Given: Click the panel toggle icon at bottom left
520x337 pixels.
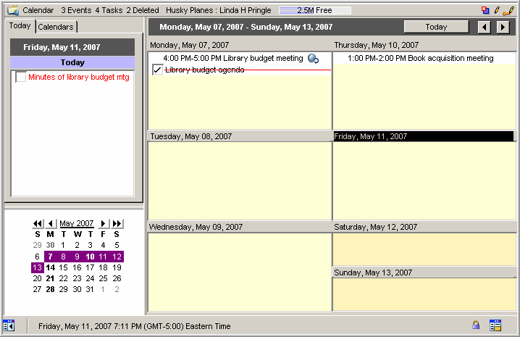Looking at the screenshot, I should pos(9,325).
